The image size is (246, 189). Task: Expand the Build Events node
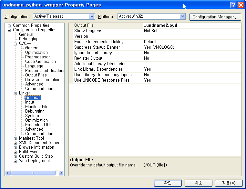point(15,152)
